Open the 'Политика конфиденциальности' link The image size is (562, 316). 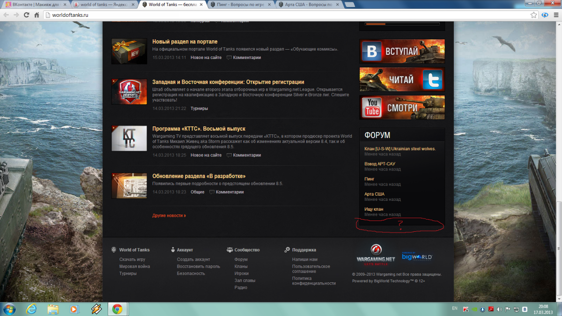point(314,280)
